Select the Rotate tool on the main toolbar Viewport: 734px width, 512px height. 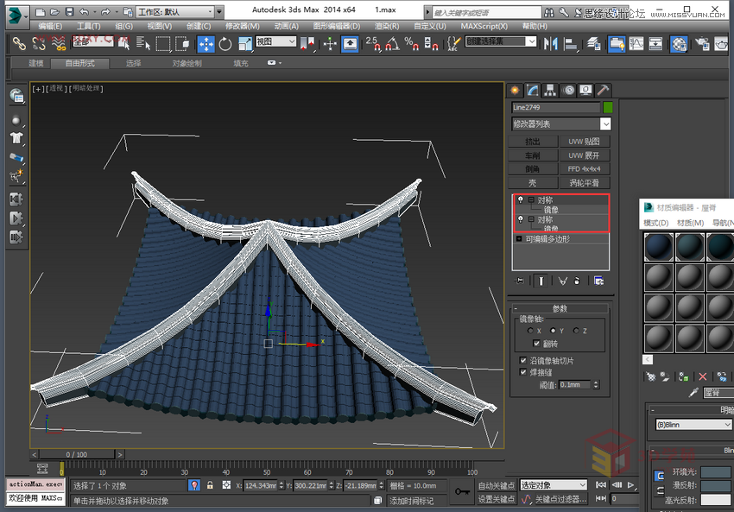coord(225,42)
